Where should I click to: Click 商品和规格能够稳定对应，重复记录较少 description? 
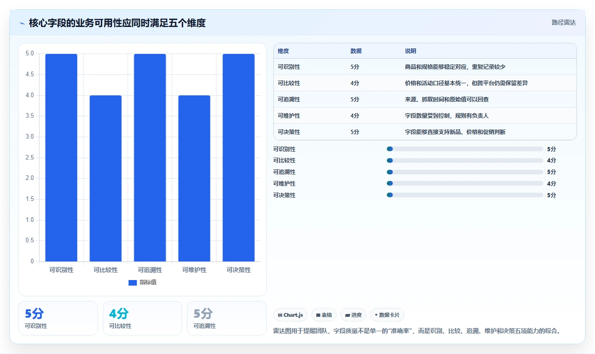(455, 67)
